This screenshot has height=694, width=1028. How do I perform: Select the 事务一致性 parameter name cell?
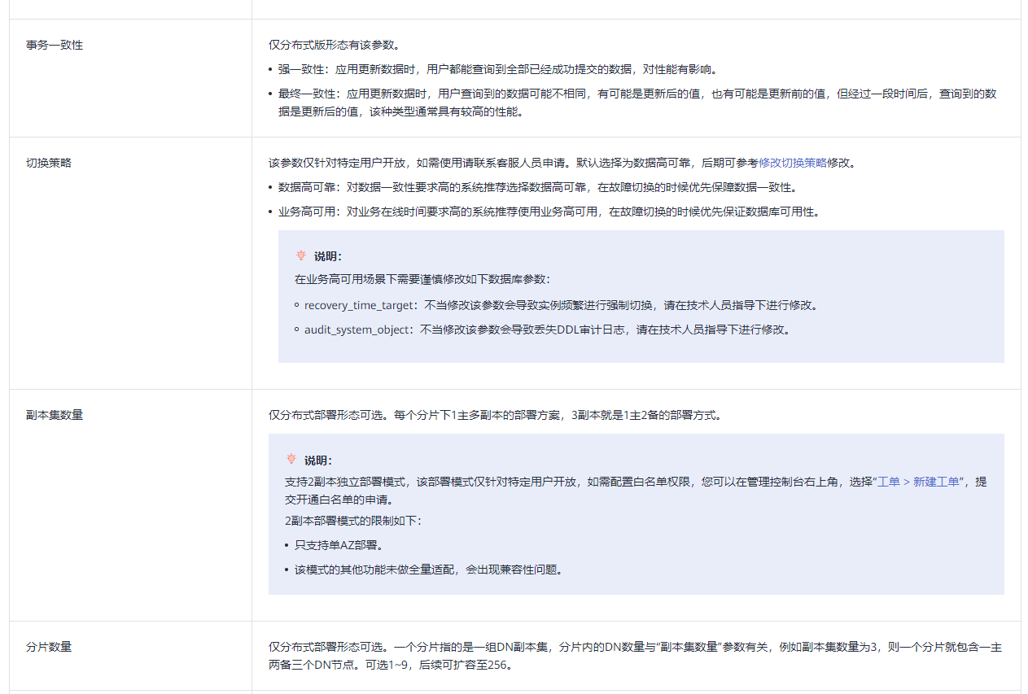click(130, 78)
